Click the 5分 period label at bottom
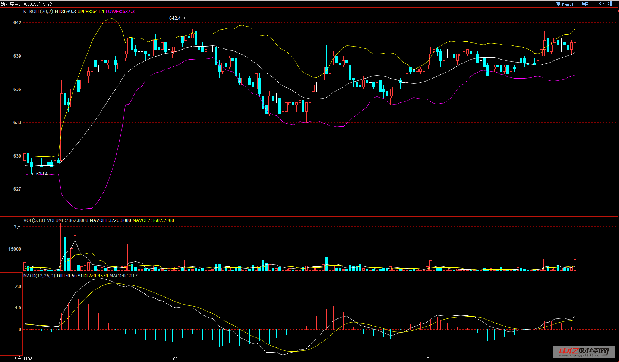The width and height of the screenshot is (619, 362). (x=18, y=359)
